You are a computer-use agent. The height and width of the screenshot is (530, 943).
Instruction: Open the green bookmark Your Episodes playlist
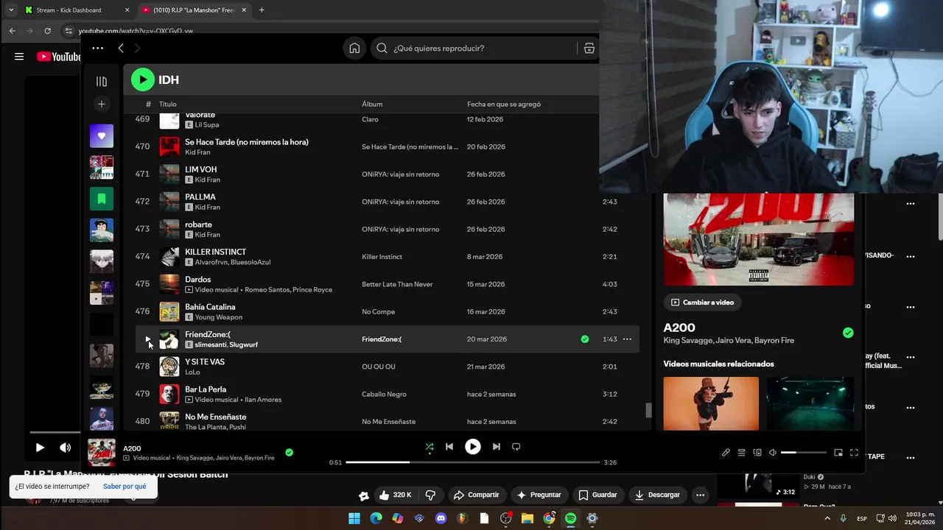[x=102, y=199]
